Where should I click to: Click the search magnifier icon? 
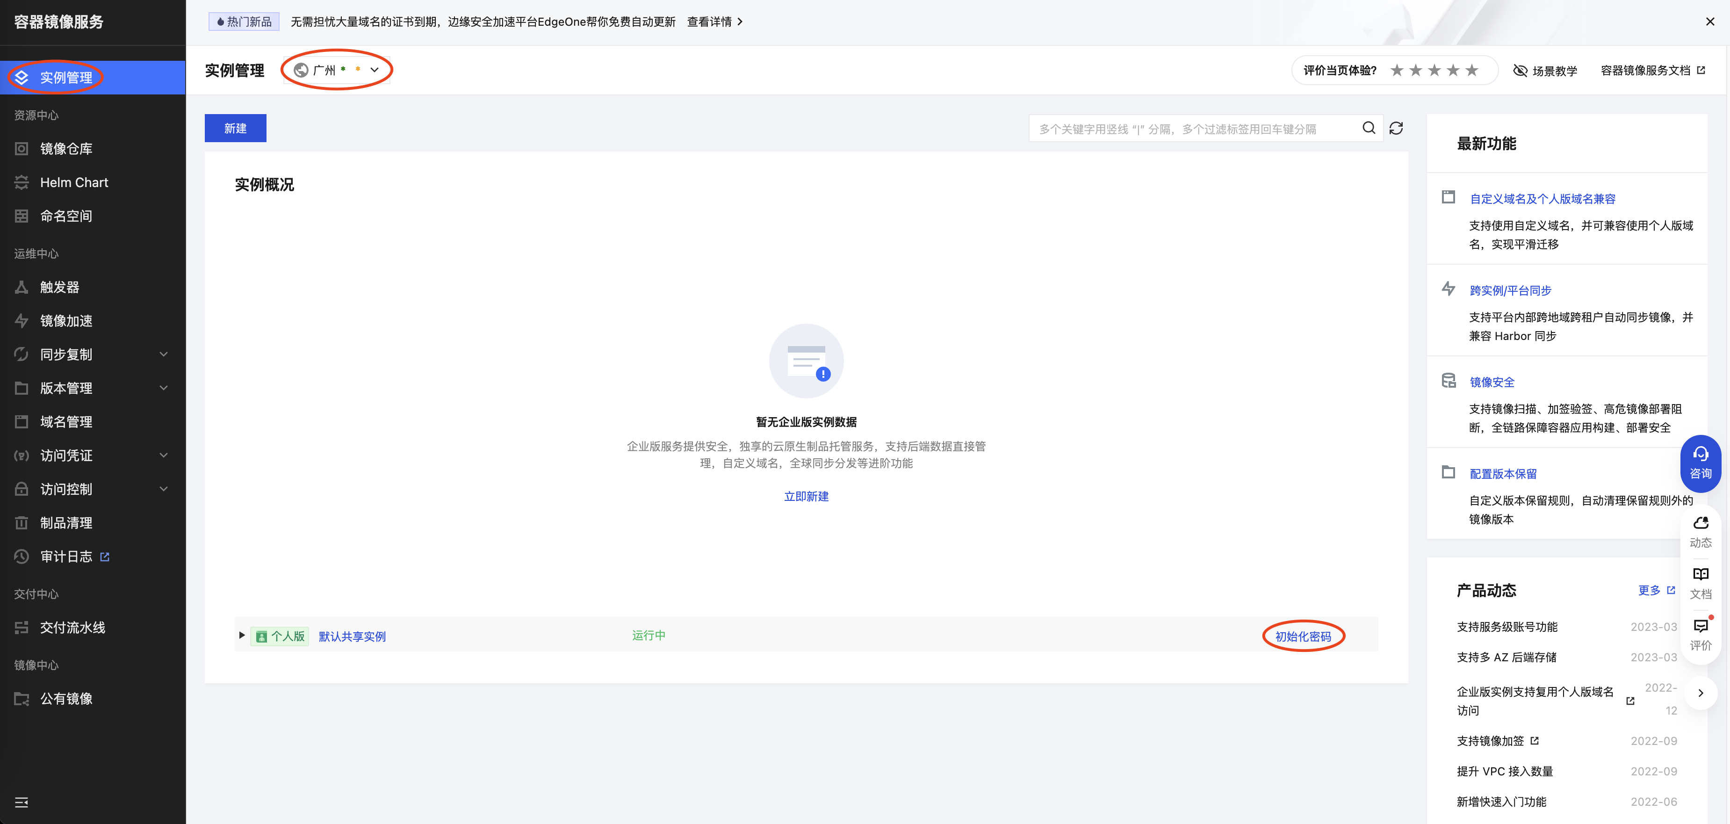[x=1368, y=128]
